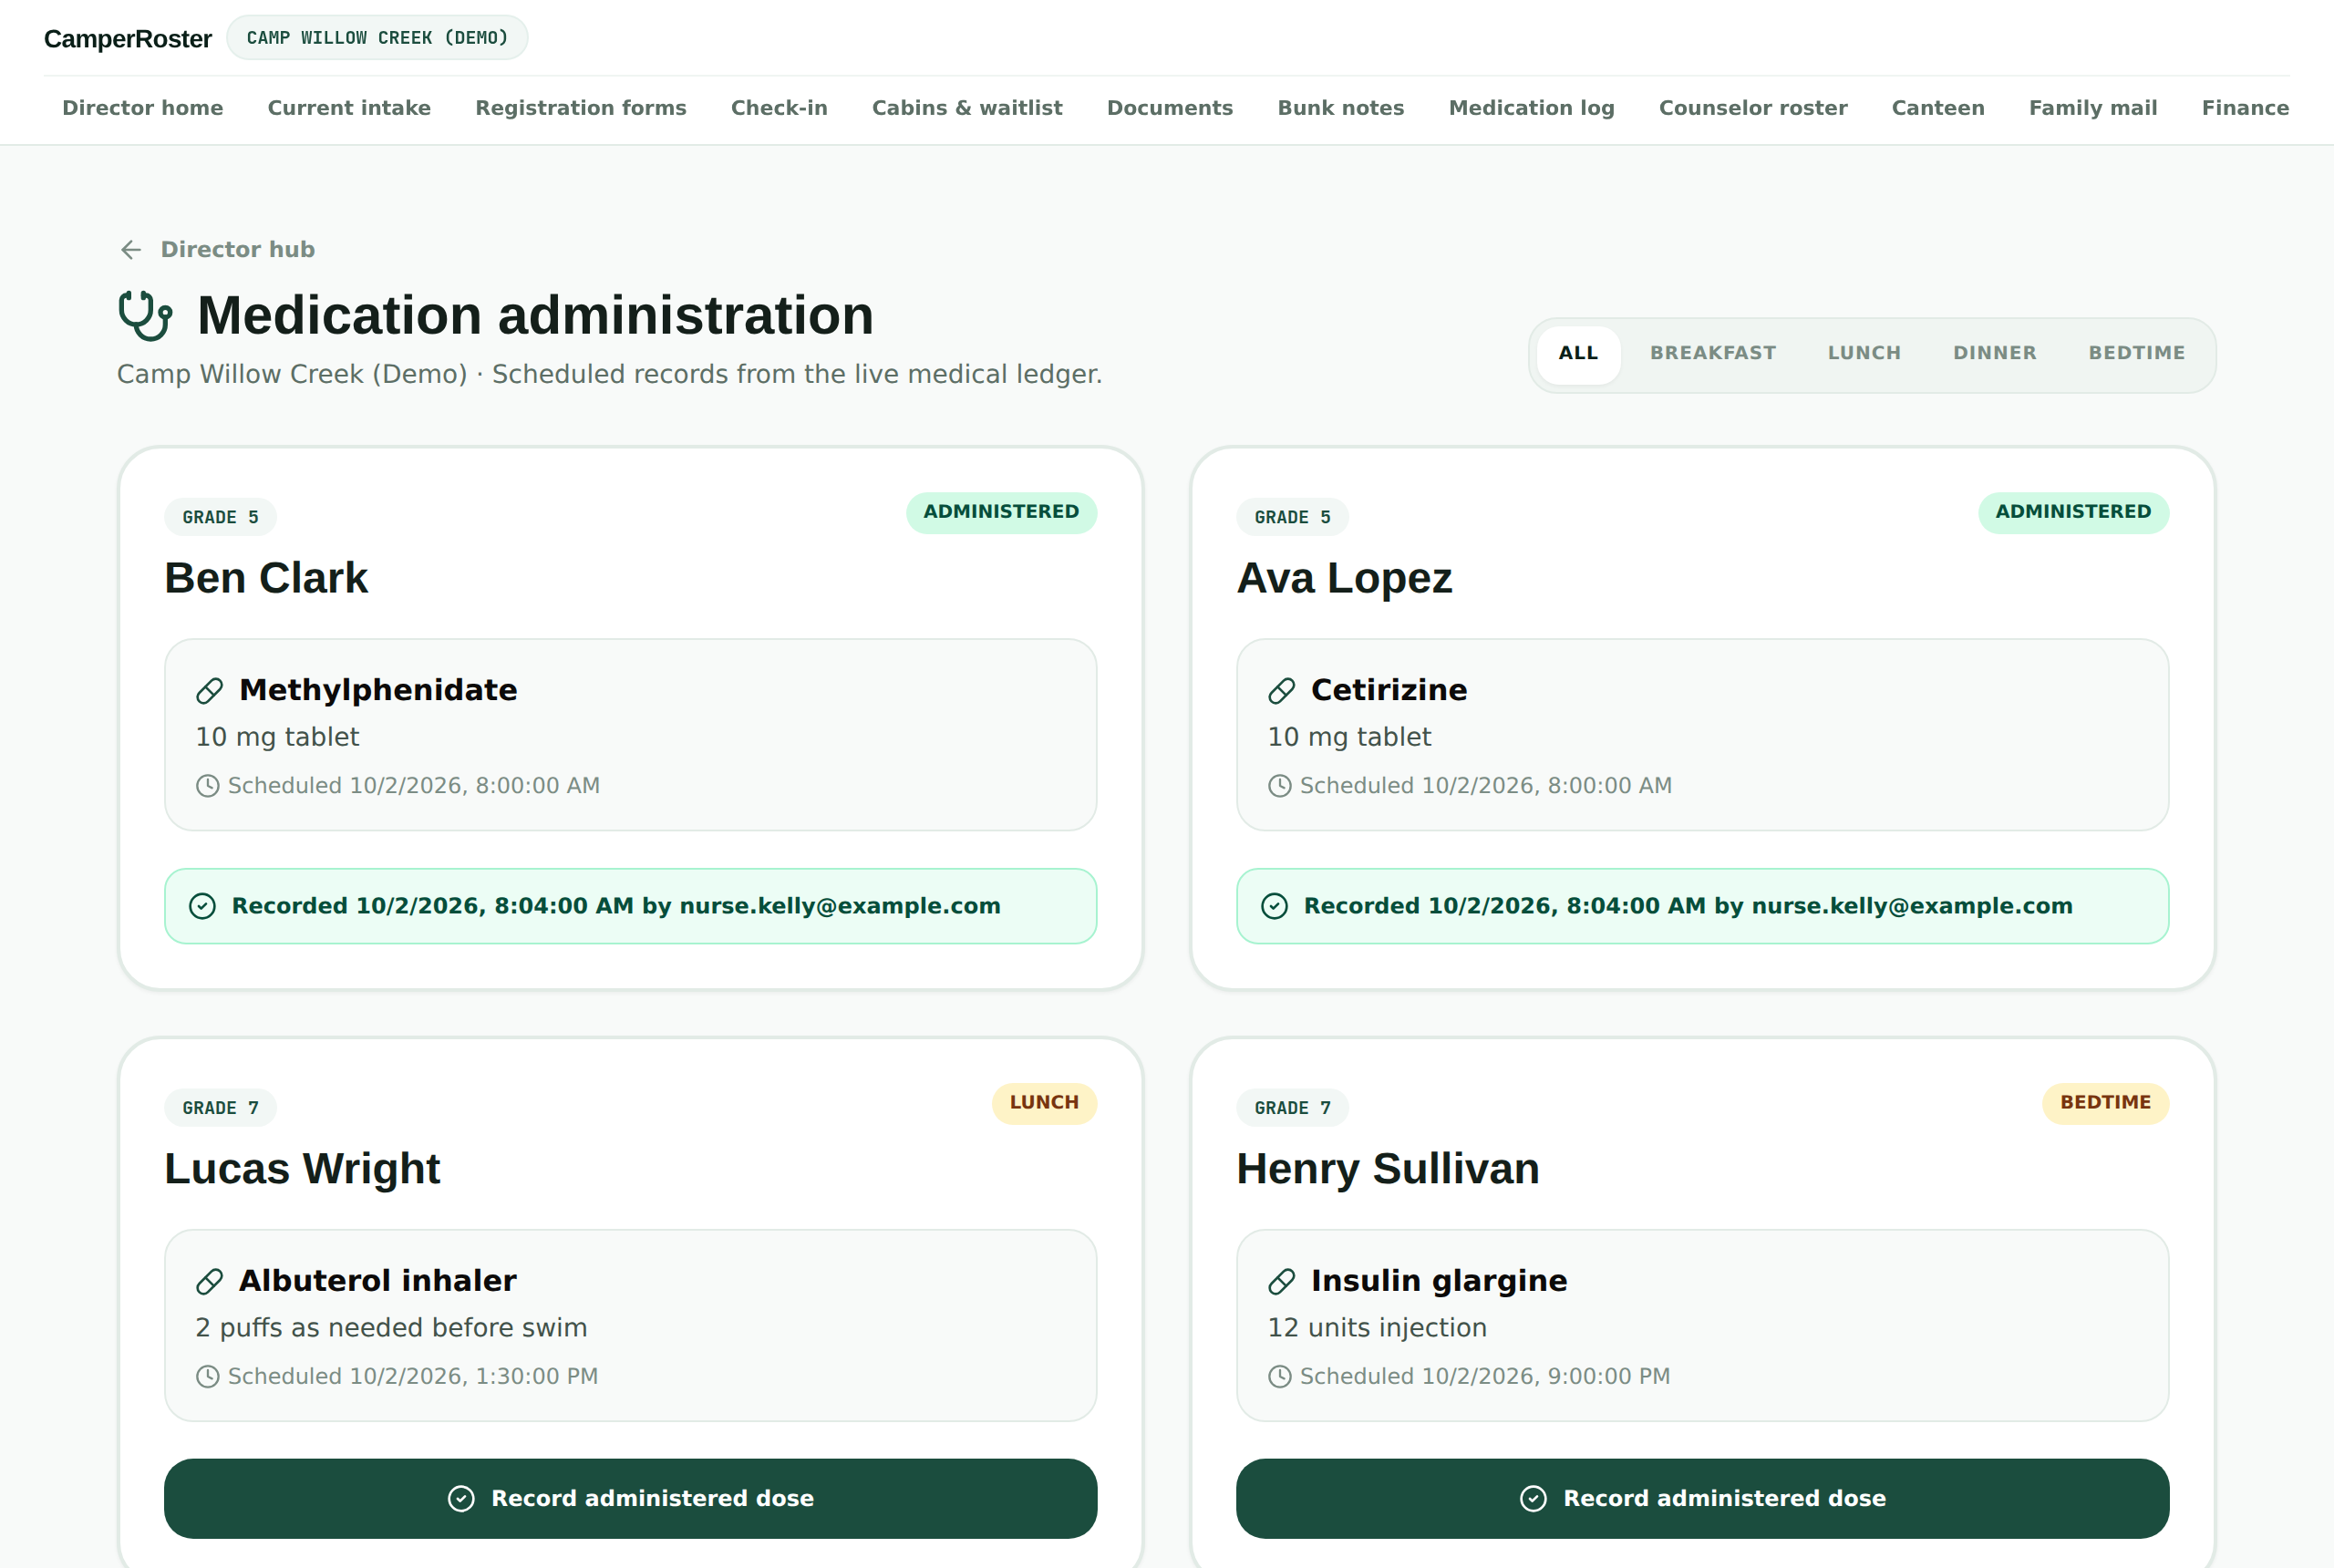2334x1568 pixels.
Task: Click the ADMINISTERED badge on Ava Lopez's card
Action: click(x=2073, y=512)
